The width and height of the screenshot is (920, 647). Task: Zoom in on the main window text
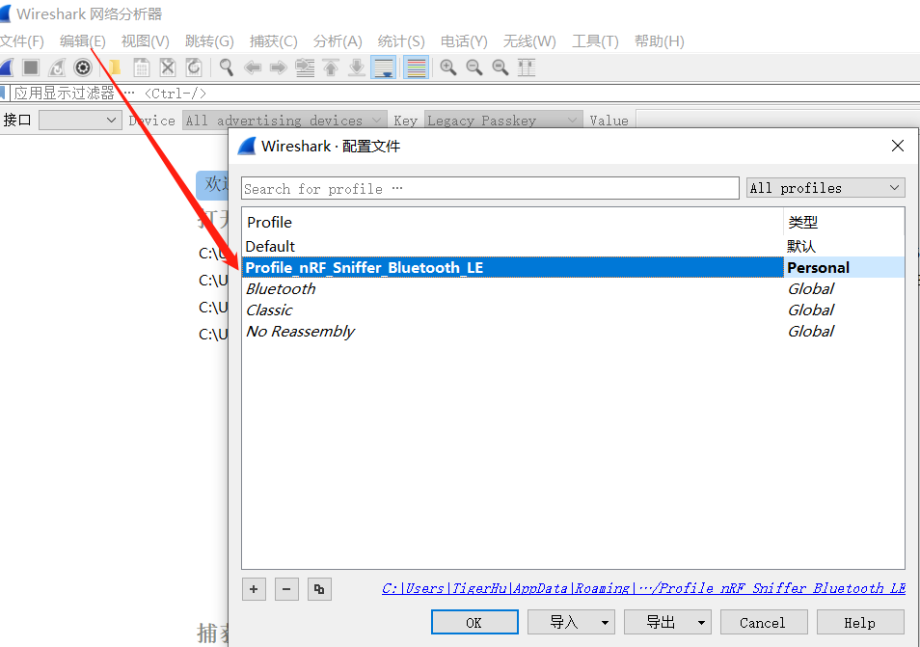coord(448,67)
